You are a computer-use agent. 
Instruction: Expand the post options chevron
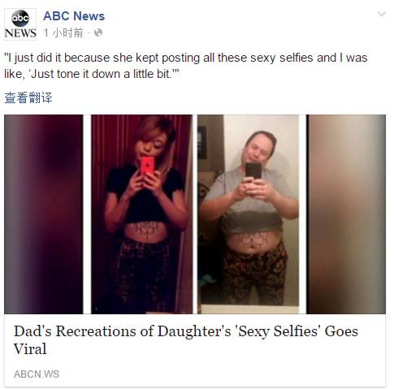pos(382,14)
